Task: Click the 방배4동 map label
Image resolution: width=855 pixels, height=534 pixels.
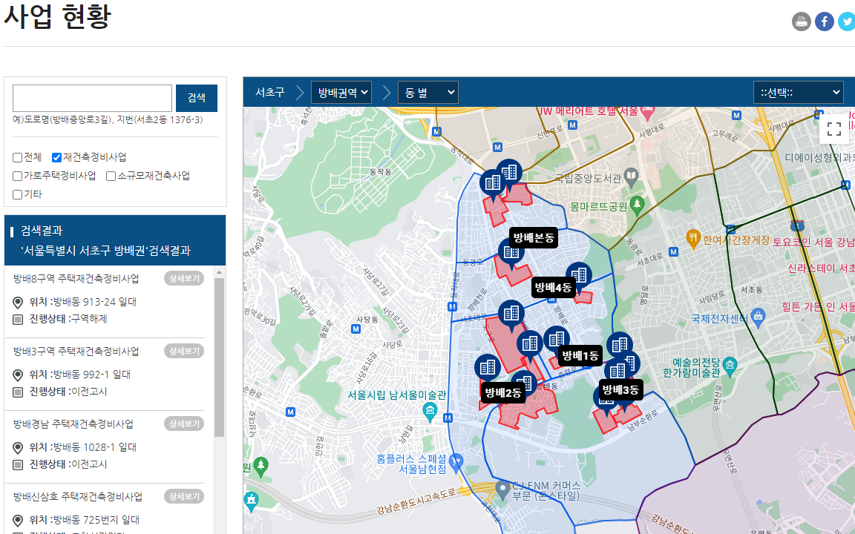Action: point(553,287)
